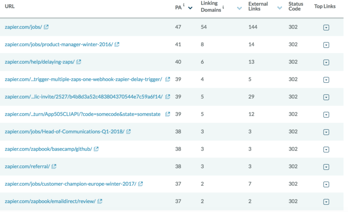The height and width of the screenshot is (212, 348).
Task: Open the zapier.com/help/delaying-zaps/ link
Action: [x=40, y=62]
